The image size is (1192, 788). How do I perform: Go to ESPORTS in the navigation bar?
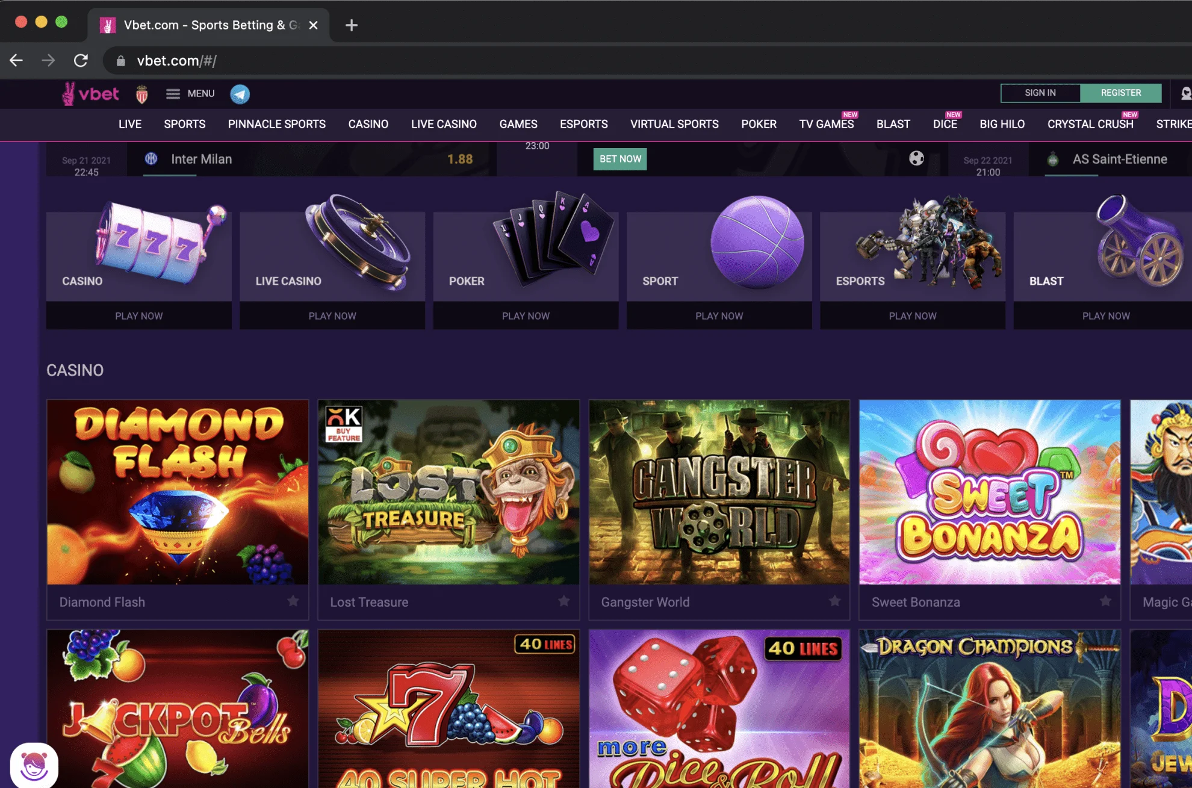coord(584,124)
